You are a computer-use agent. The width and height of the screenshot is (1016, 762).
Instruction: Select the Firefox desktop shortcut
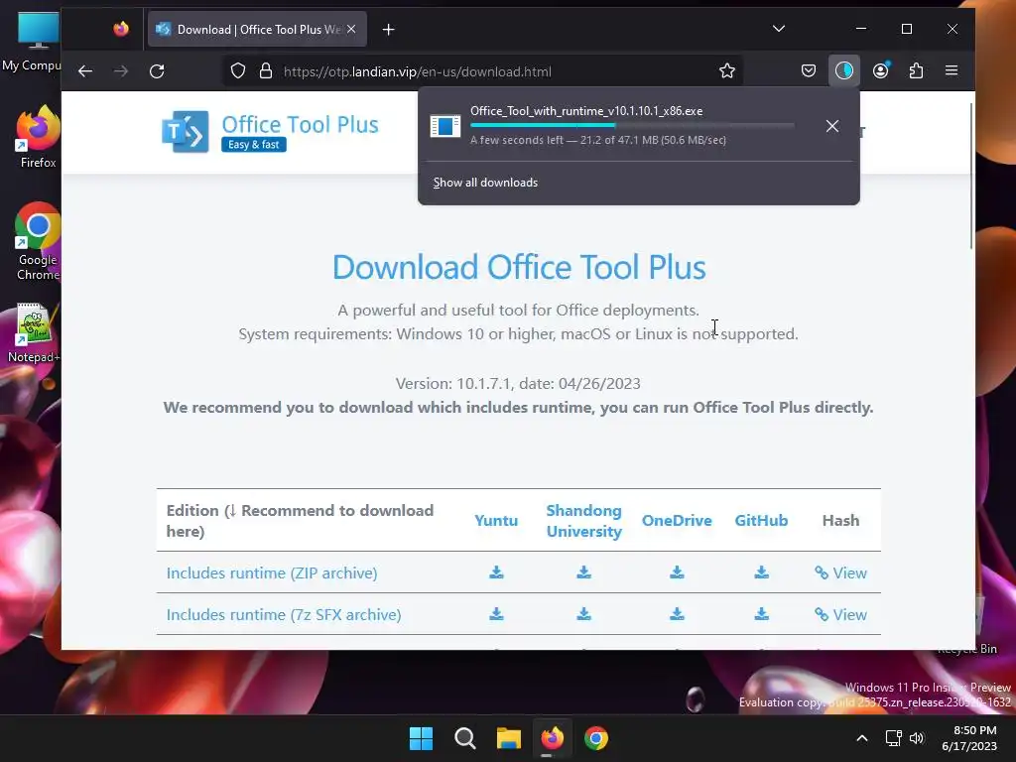point(38,137)
